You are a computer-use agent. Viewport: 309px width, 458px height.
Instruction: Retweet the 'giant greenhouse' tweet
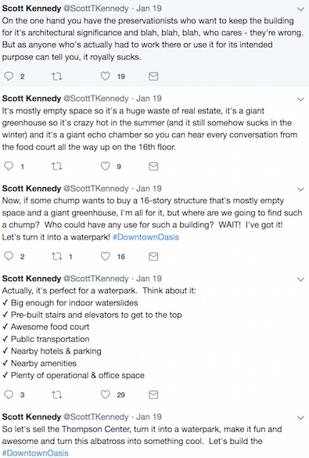coord(57,166)
